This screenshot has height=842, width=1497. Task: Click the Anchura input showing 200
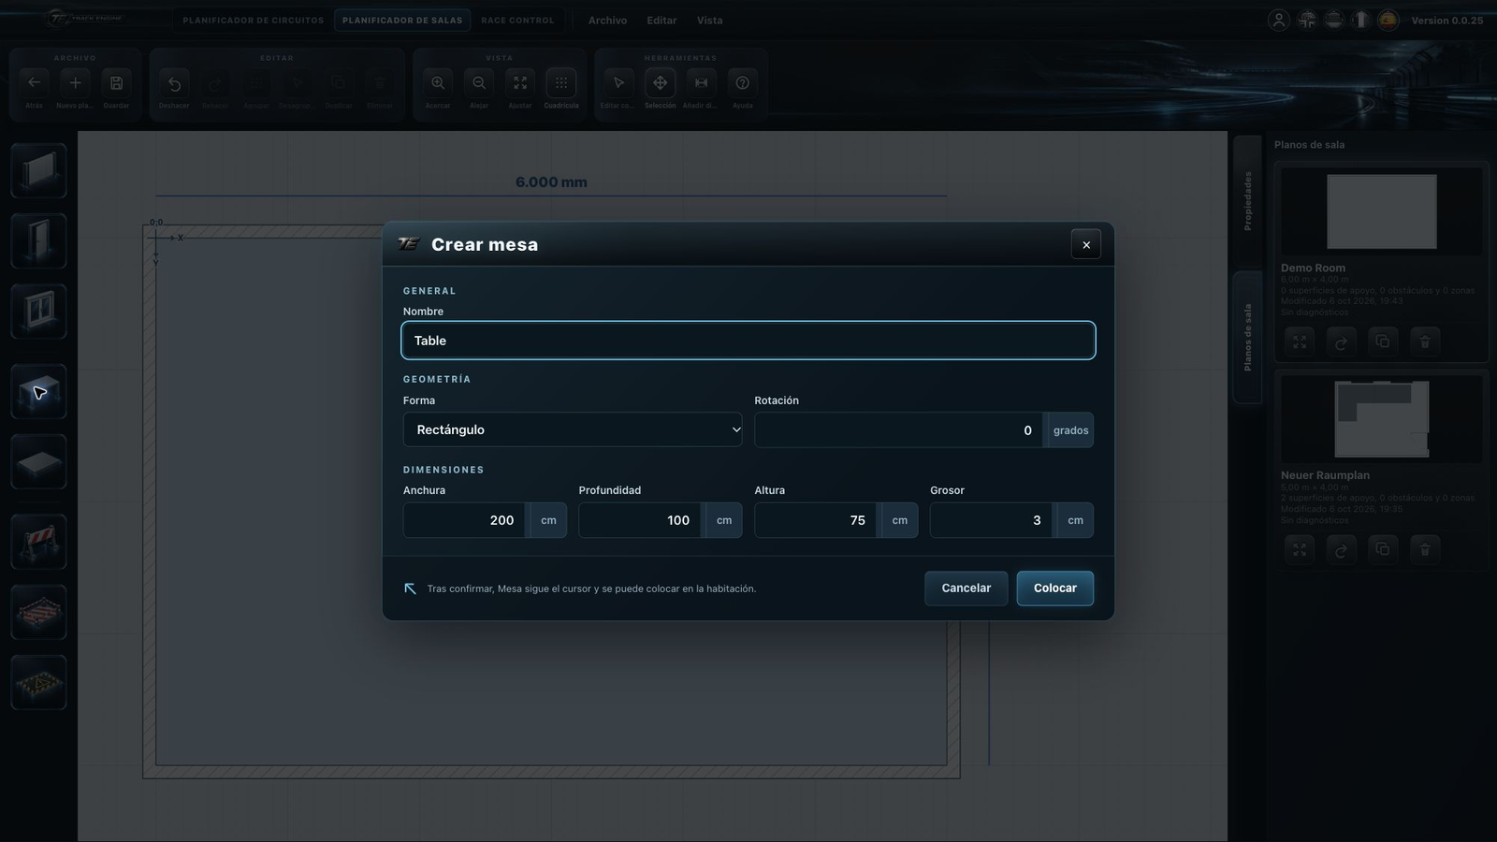tap(465, 520)
